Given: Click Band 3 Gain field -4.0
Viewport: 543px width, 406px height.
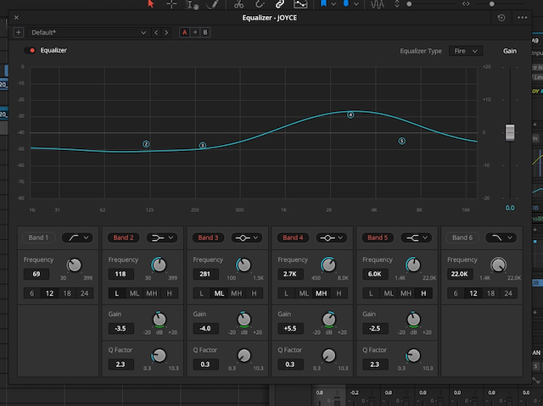Looking at the screenshot, I should pyautogui.click(x=205, y=328).
